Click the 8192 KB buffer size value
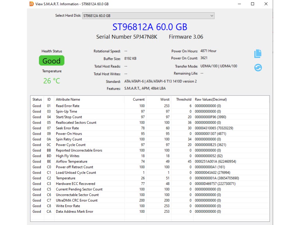The width and height of the screenshot is (300, 225). point(130,58)
